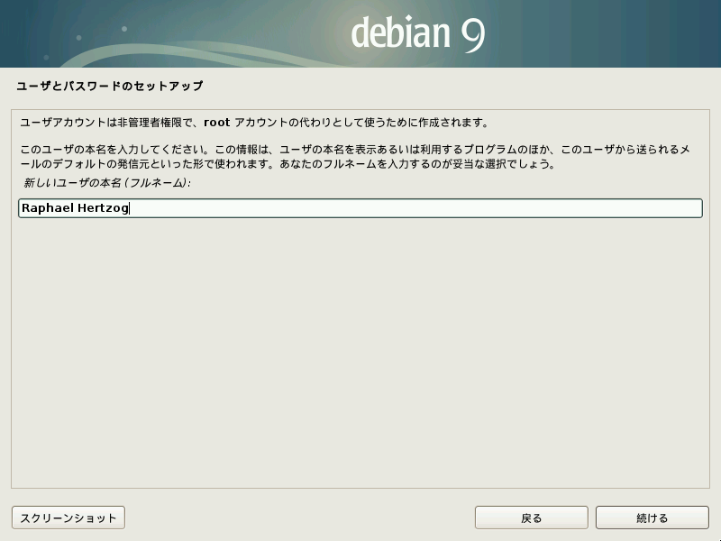Click the 戻る button to go back

pos(531,517)
